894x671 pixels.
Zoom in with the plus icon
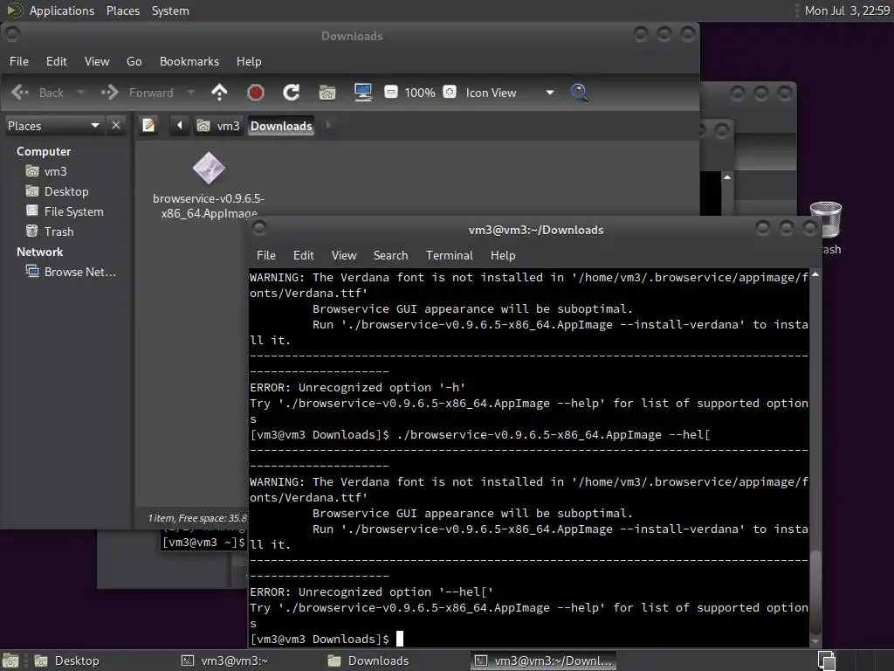tap(450, 92)
